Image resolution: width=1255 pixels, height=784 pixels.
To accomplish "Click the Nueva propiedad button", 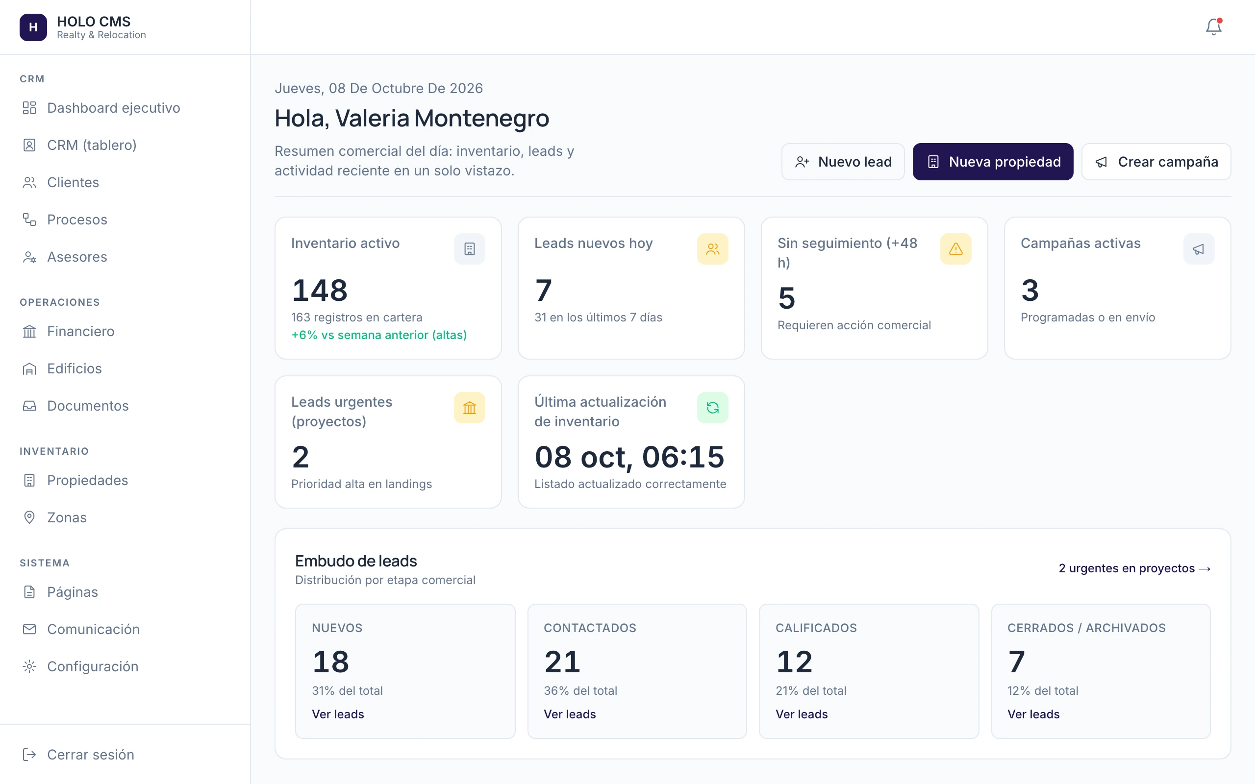I will (993, 162).
